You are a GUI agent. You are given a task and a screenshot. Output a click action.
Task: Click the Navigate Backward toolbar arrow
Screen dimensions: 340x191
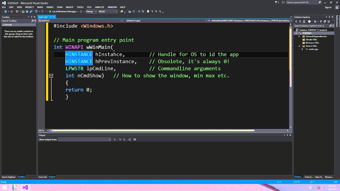[6, 12]
